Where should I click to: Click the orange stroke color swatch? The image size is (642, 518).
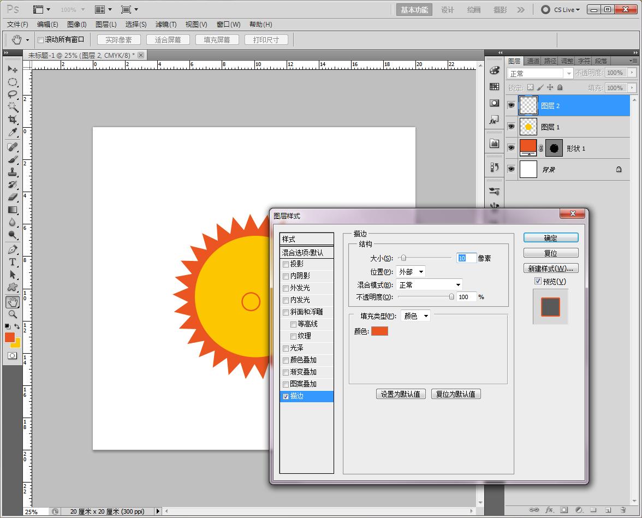(x=379, y=331)
